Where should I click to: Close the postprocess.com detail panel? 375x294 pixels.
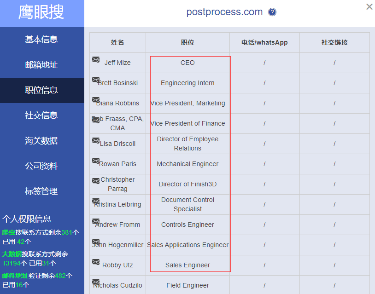click(369, 7)
